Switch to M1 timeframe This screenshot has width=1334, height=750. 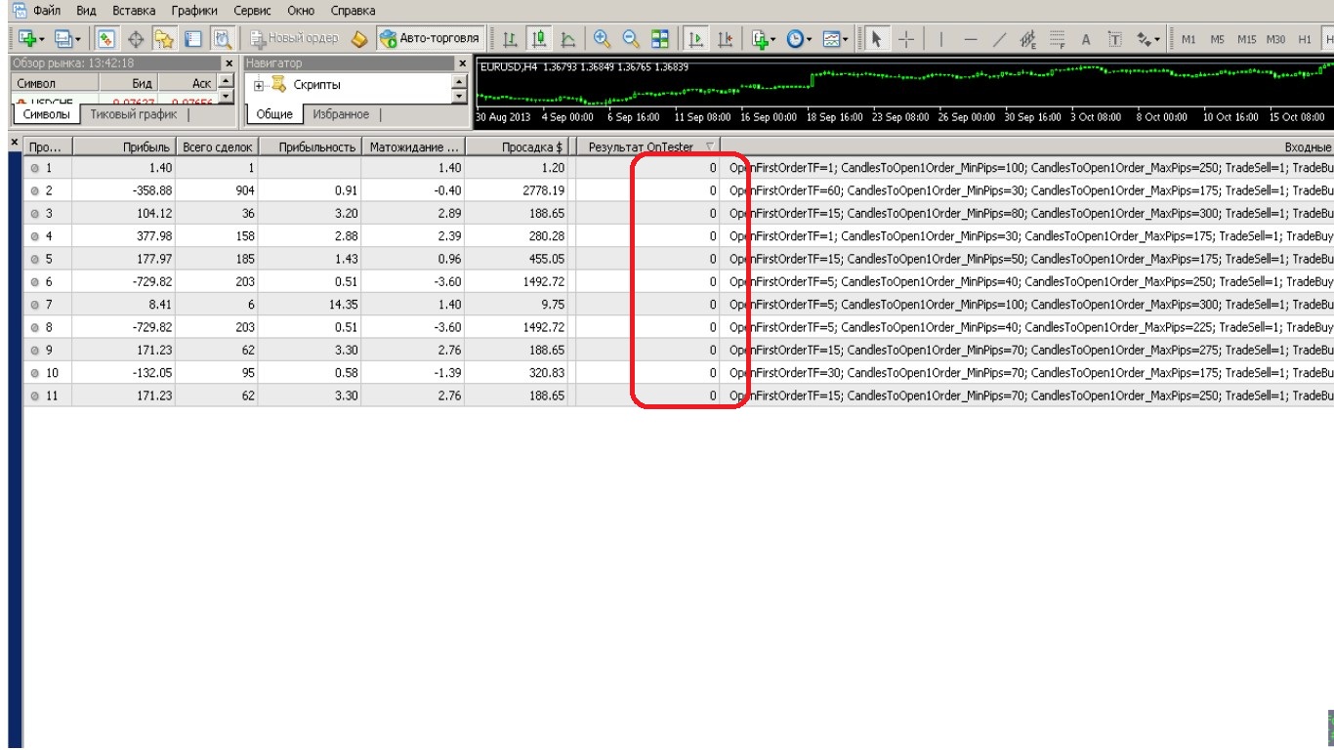pyautogui.click(x=1188, y=39)
